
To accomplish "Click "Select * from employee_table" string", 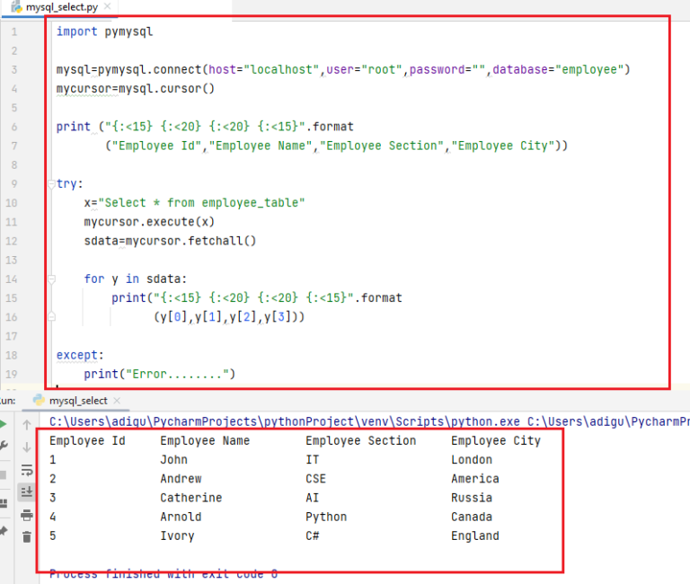I will click(x=201, y=203).
